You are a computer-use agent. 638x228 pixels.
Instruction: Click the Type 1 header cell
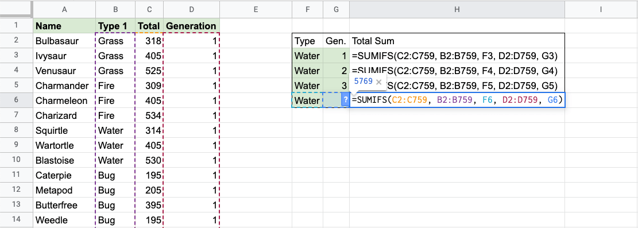115,26
